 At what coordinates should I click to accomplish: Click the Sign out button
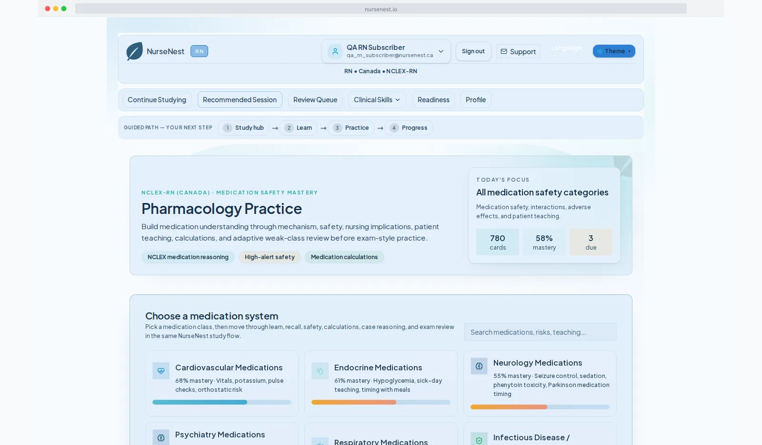coord(473,51)
